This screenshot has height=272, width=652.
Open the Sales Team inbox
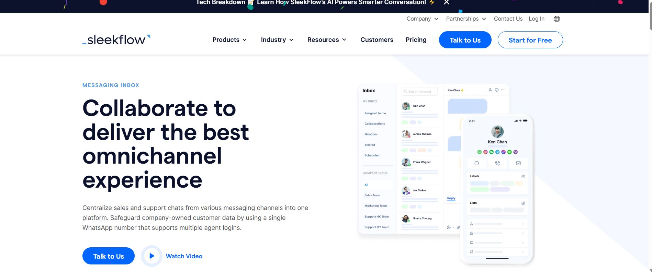[372, 196]
